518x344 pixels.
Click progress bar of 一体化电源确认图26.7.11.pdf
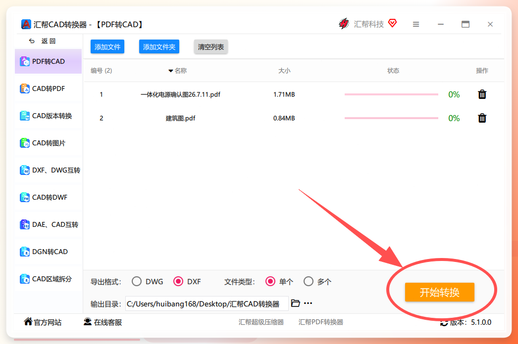pyautogui.click(x=391, y=94)
